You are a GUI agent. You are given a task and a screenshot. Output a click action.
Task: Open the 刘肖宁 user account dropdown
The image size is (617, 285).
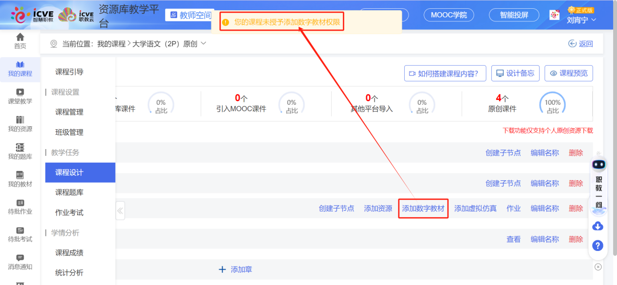coord(581,20)
